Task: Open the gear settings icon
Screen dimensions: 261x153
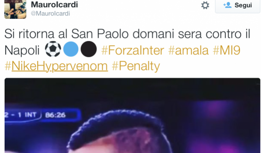Action: coord(205,5)
